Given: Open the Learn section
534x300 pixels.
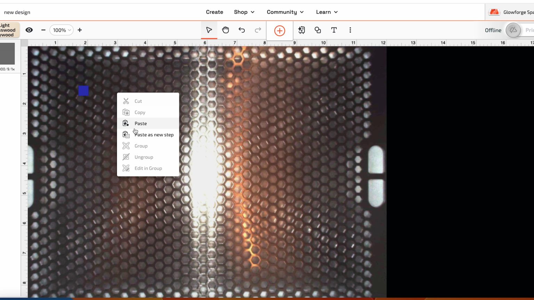Looking at the screenshot, I should click(326, 12).
